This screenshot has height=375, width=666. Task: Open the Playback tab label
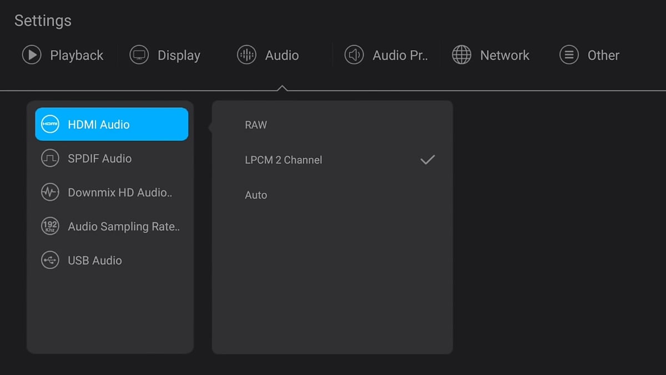pyautogui.click(x=77, y=55)
